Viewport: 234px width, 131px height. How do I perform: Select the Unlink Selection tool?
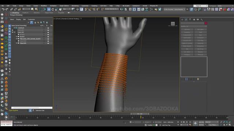[x=15, y=9]
